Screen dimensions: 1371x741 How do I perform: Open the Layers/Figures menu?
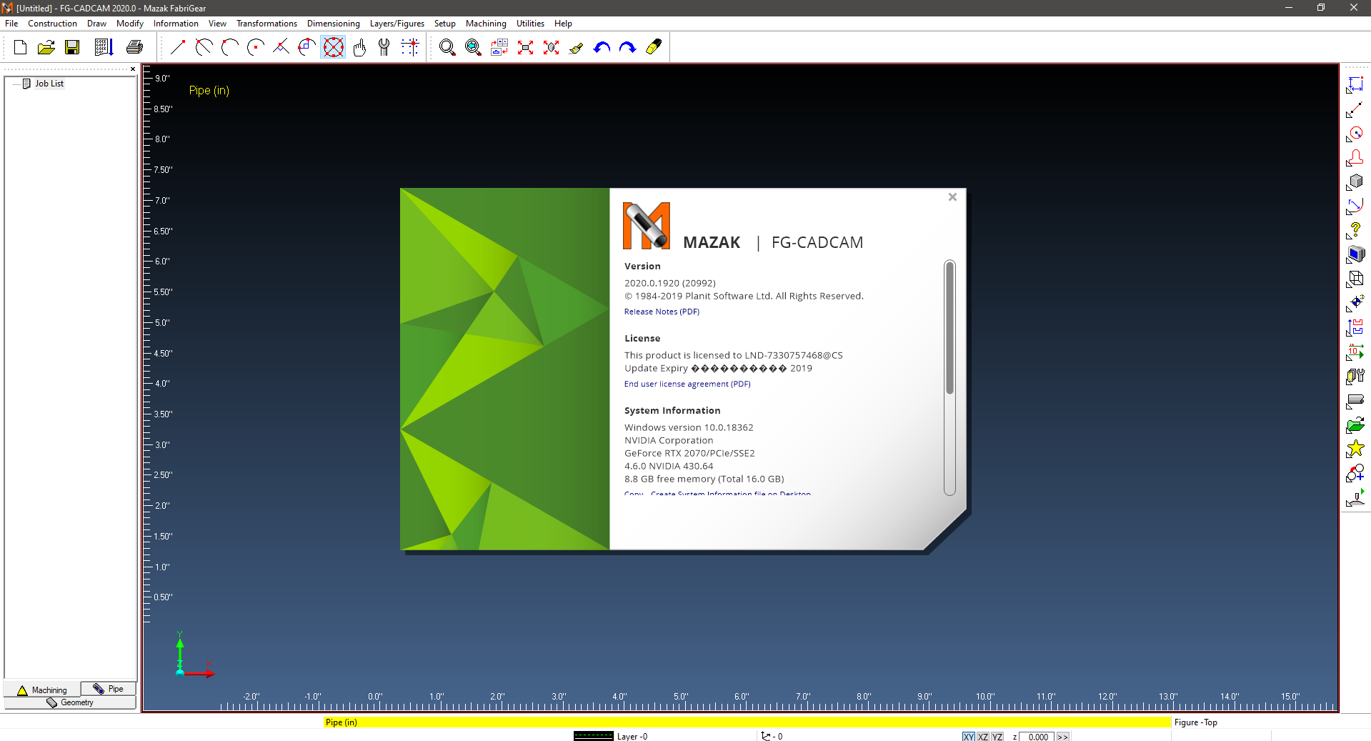(397, 24)
